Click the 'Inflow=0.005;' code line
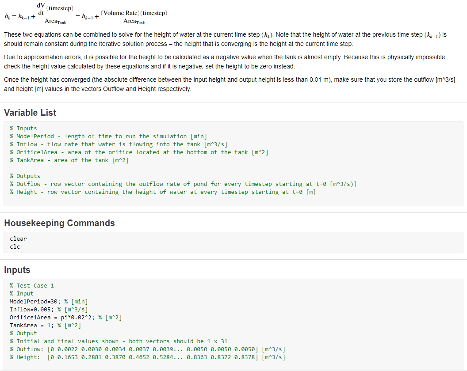The image size is (467, 371). [x=49, y=310]
